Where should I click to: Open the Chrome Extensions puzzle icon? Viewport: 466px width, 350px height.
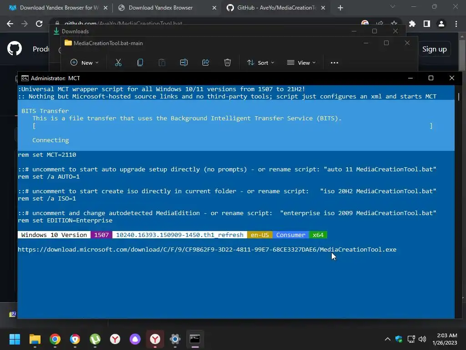[412, 24]
